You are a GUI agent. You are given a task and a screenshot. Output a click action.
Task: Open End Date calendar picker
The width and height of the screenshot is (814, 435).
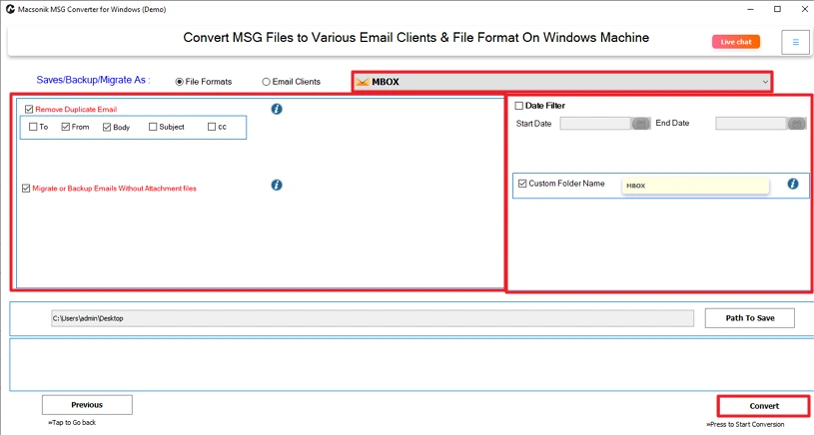click(x=796, y=124)
